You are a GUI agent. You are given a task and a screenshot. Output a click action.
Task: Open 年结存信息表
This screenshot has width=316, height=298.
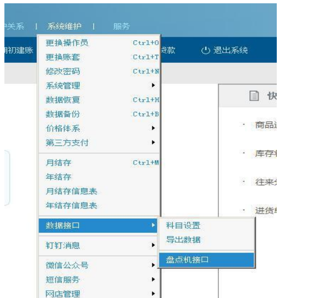(71, 205)
